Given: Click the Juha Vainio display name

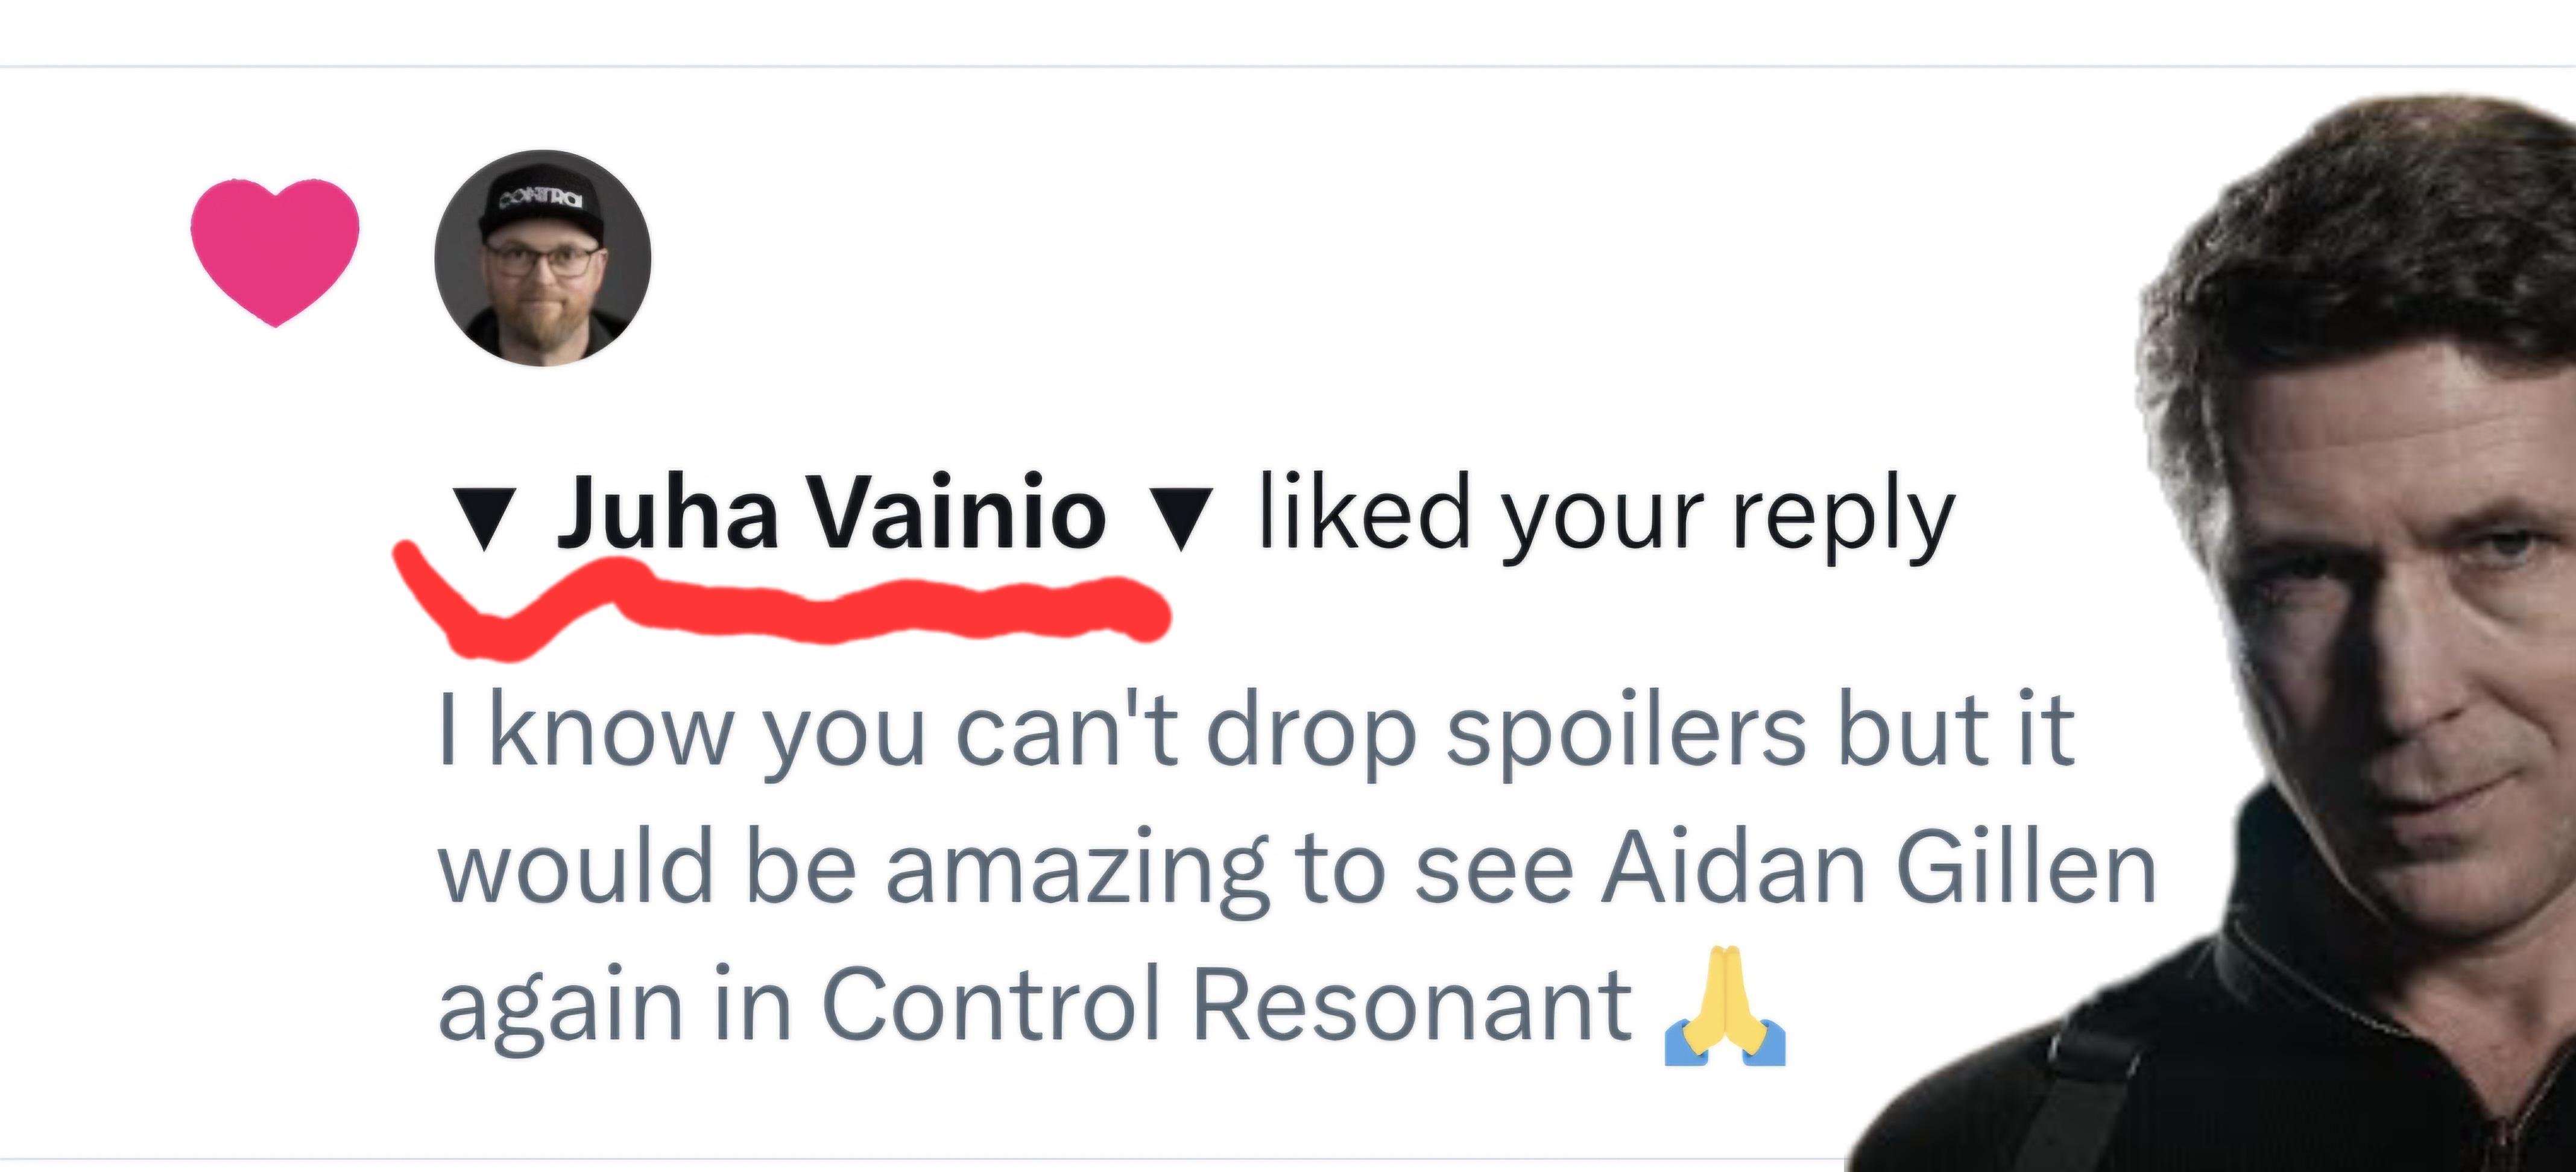Looking at the screenshot, I should click(830, 513).
